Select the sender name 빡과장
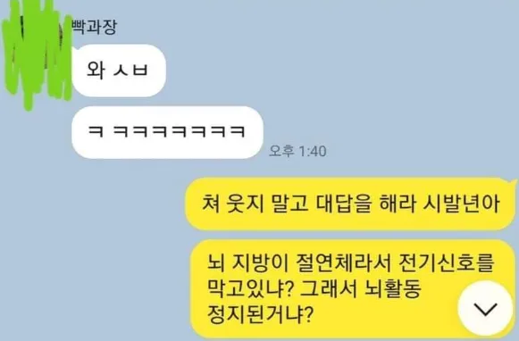519x341 pixels. [x=95, y=27]
